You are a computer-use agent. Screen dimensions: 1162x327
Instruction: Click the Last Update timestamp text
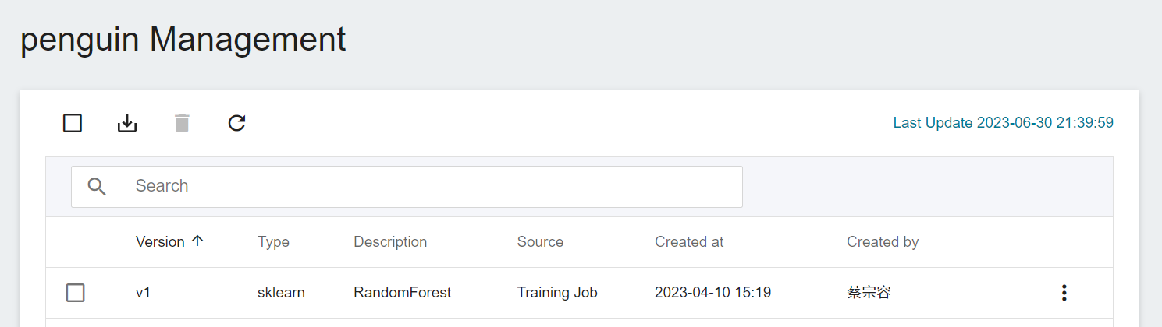(1003, 123)
